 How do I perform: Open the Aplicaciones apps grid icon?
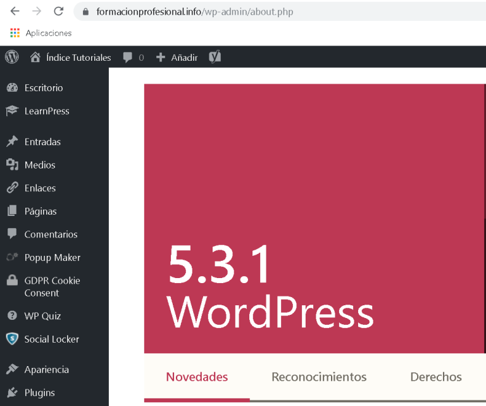click(15, 33)
